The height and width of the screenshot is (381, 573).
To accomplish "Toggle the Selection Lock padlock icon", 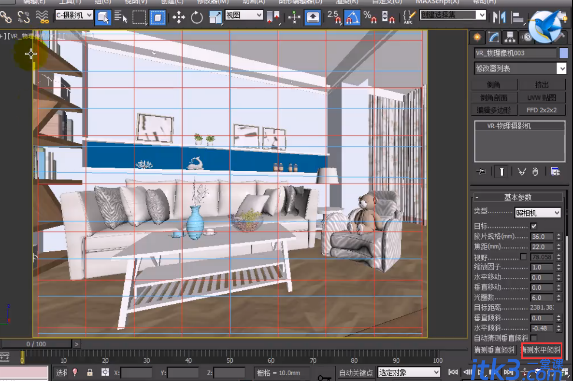I will point(90,372).
